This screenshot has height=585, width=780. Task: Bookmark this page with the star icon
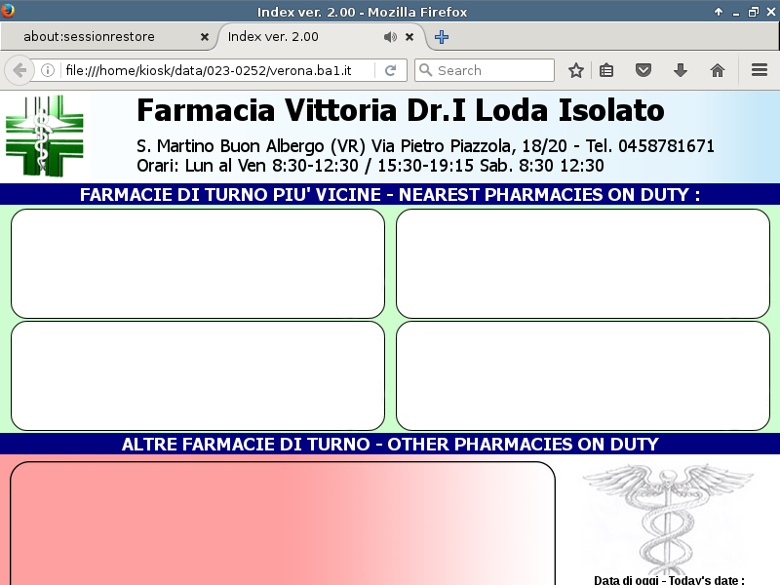(x=576, y=70)
